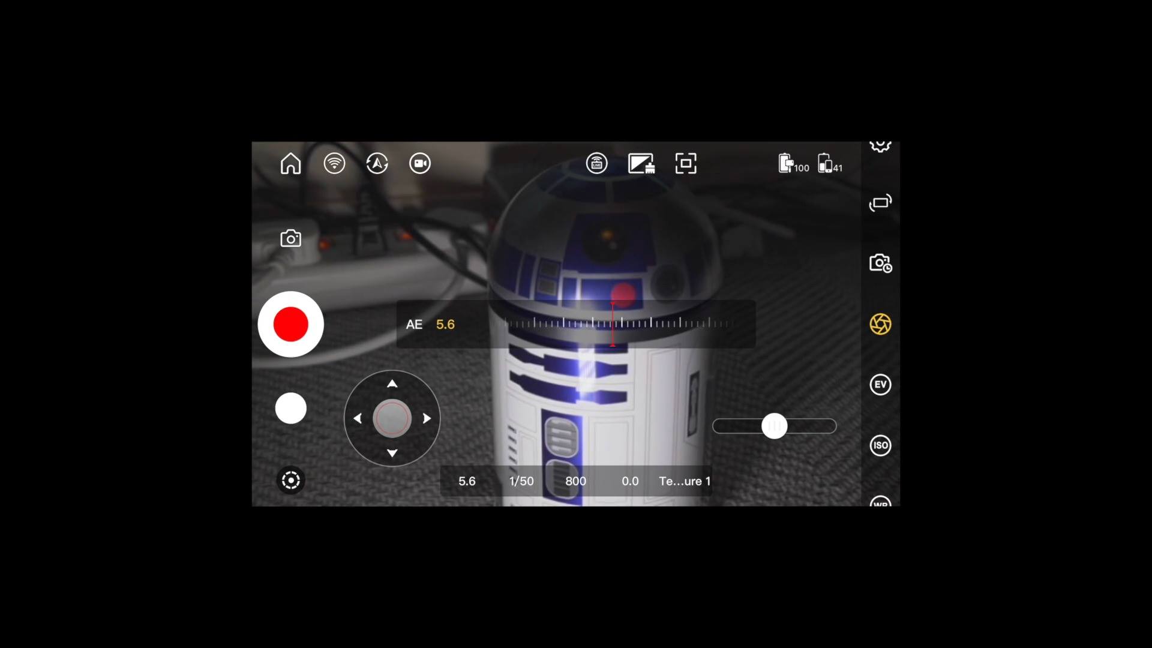Tap the image cleanup overlay icon
1152x648 pixels.
tap(641, 163)
